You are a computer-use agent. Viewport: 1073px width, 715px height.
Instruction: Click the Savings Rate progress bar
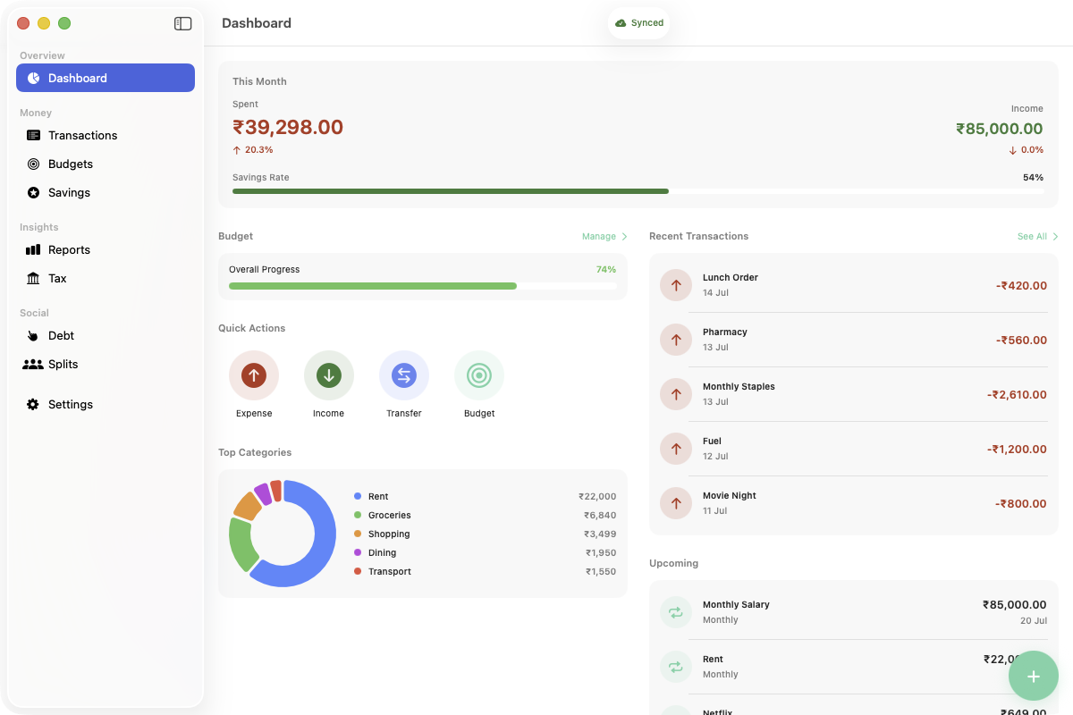pos(638,191)
